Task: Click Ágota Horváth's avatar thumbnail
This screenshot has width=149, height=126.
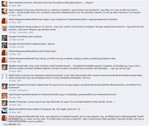Action: click(x=4, y=110)
